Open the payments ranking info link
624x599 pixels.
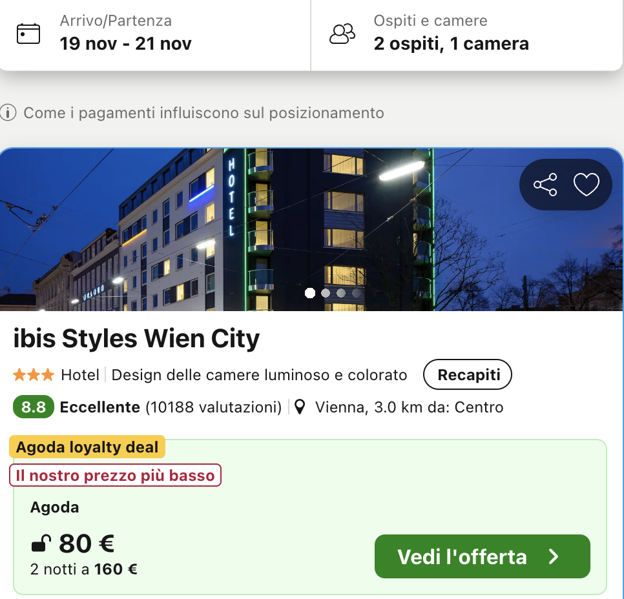click(203, 113)
